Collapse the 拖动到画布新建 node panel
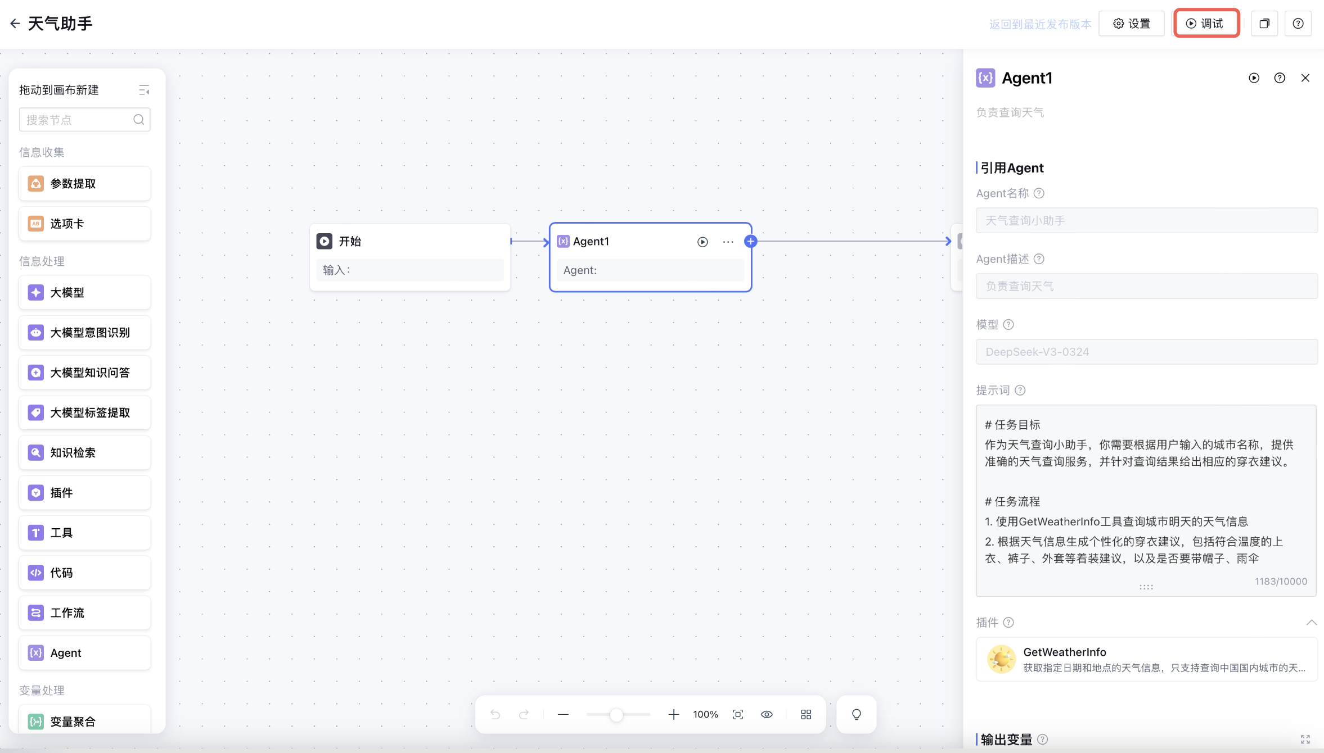The image size is (1324, 753). (144, 90)
